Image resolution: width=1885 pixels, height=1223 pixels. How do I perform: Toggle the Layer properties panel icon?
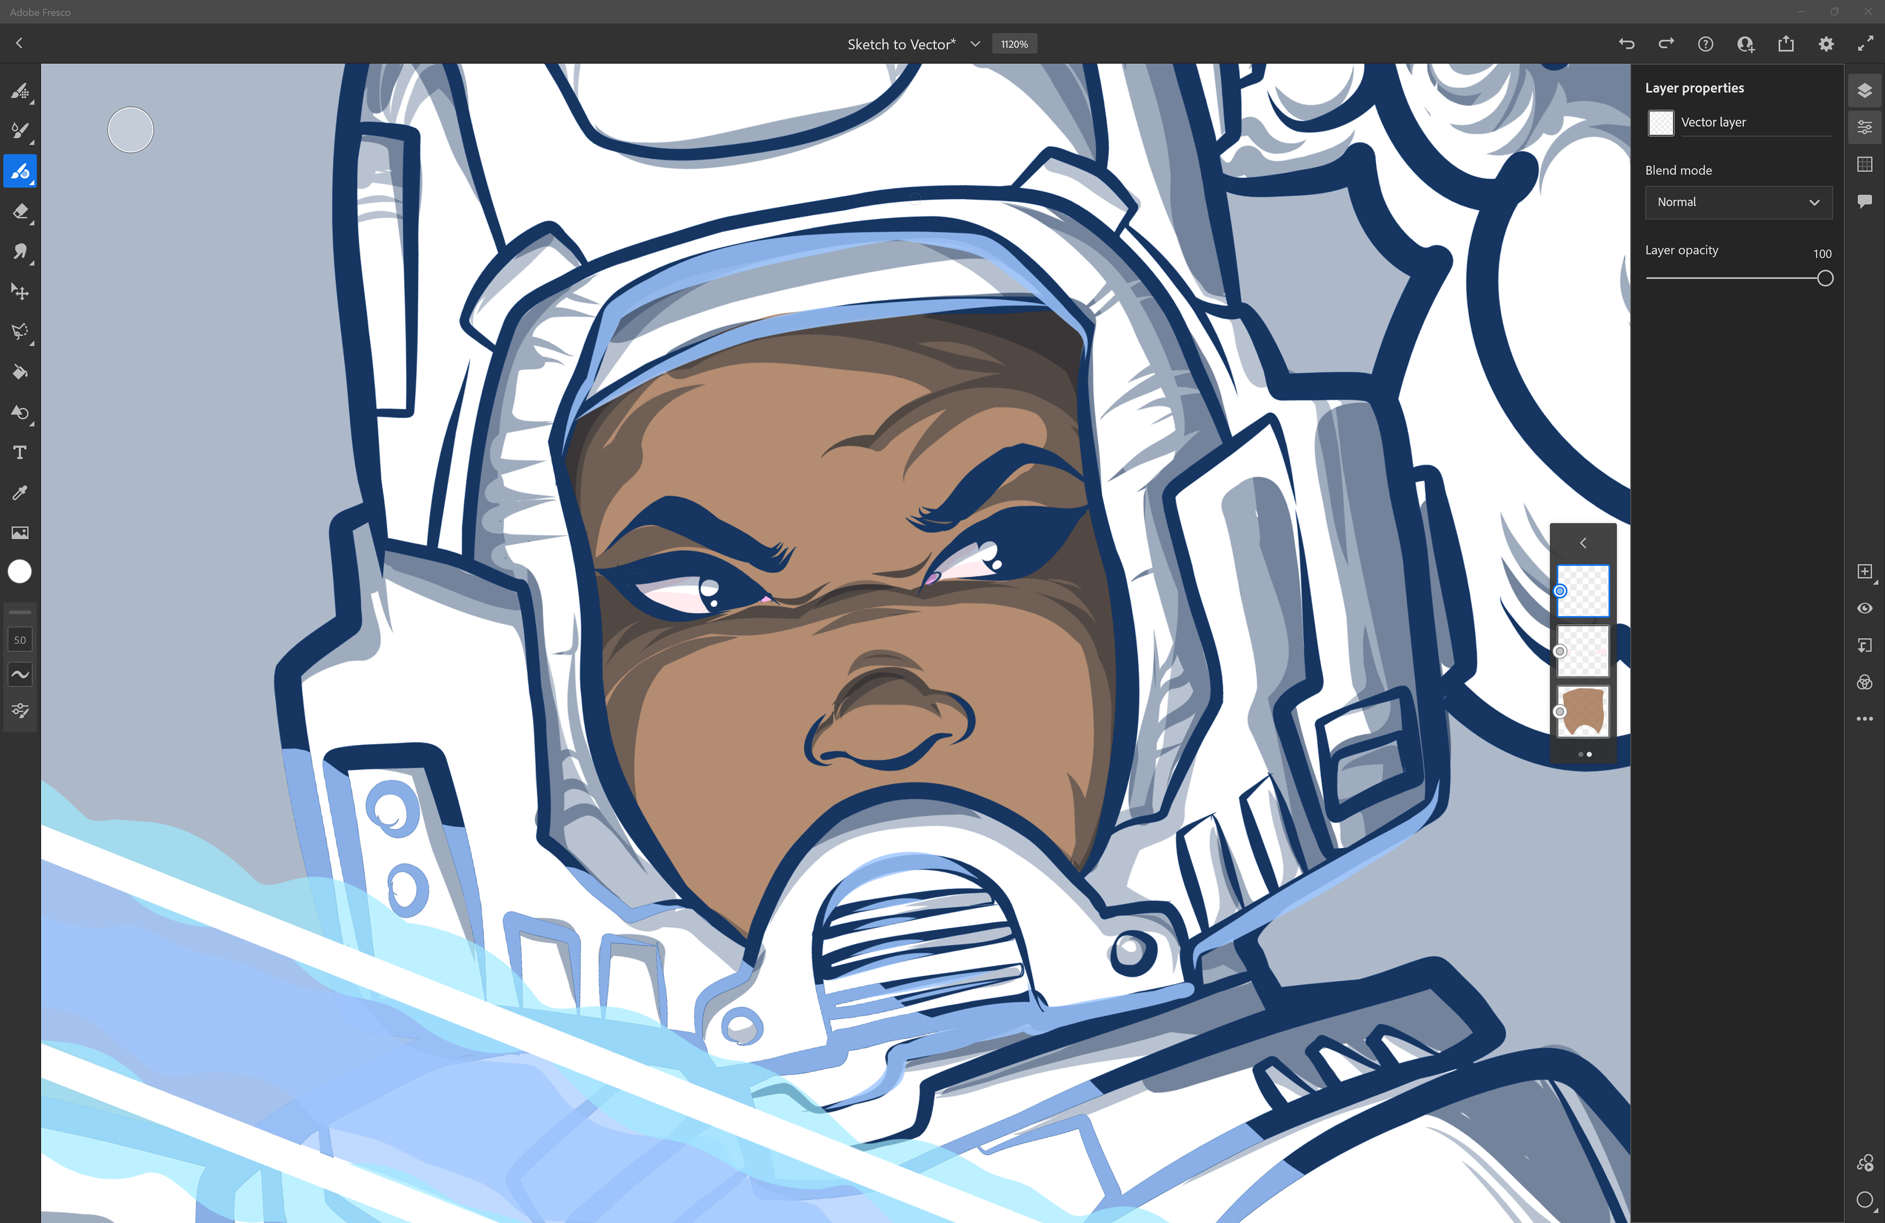tap(1864, 127)
